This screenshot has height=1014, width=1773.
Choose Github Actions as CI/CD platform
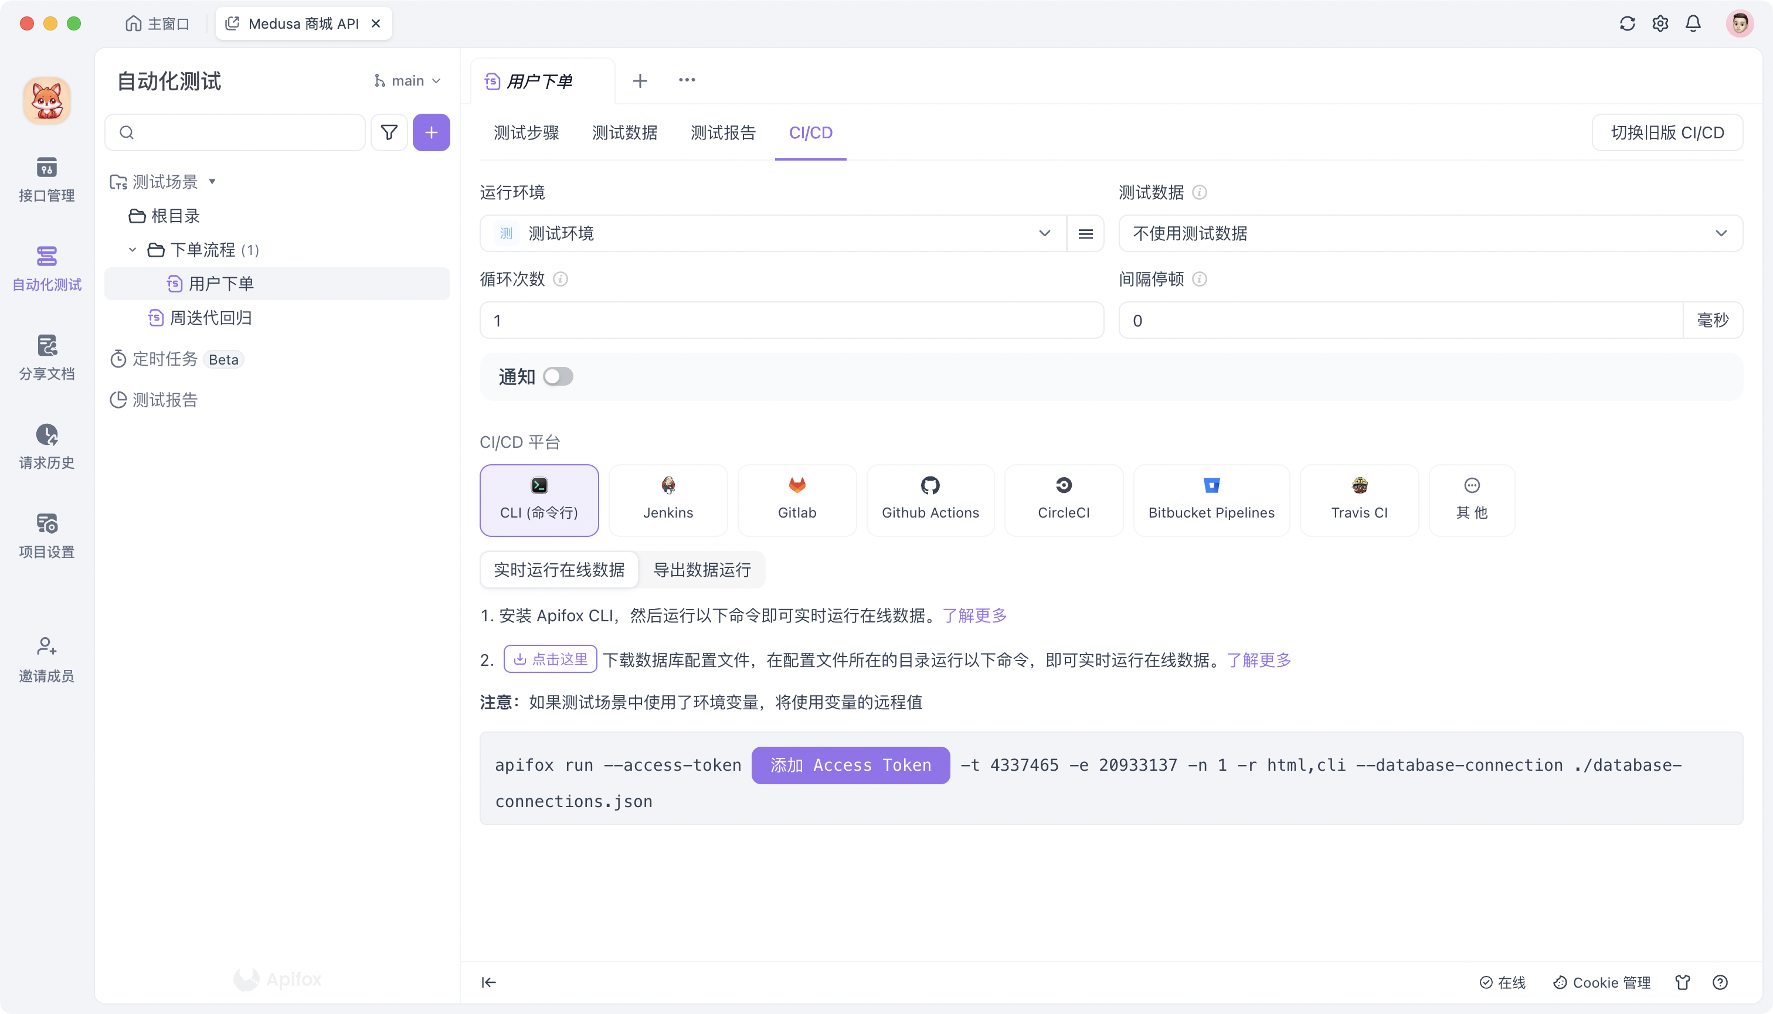pos(930,500)
